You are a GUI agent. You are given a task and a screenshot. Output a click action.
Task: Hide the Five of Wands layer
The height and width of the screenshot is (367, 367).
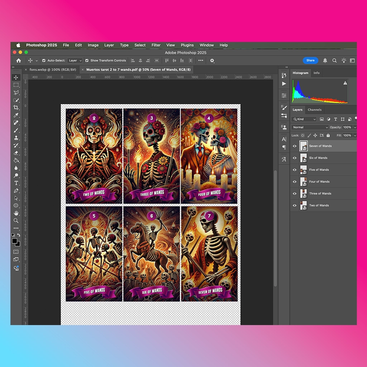(x=295, y=170)
